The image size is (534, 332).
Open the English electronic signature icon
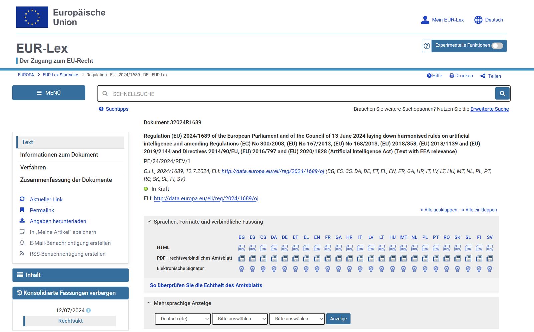[317, 269]
